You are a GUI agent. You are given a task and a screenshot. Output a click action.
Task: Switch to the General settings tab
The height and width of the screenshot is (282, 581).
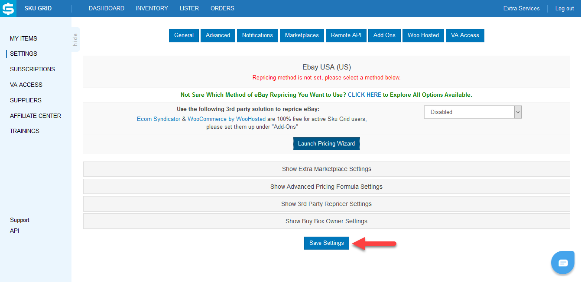pos(184,35)
